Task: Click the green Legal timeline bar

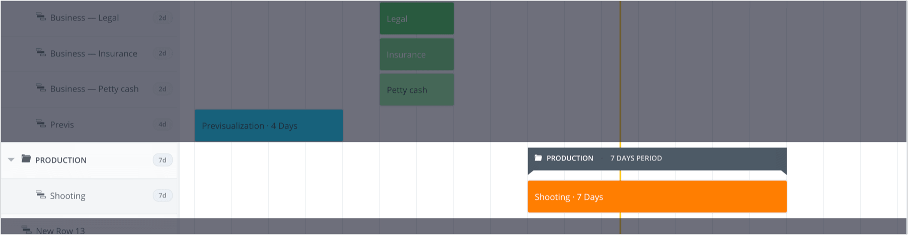Action: pos(417,19)
